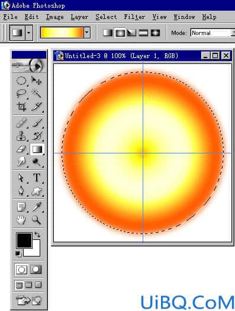Open the File menu

click(x=11, y=17)
